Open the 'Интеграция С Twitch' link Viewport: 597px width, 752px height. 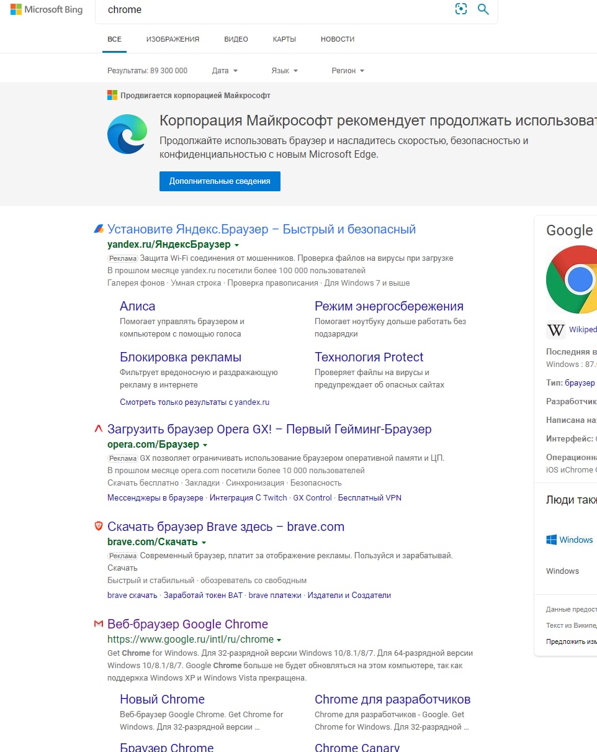click(x=248, y=497)
